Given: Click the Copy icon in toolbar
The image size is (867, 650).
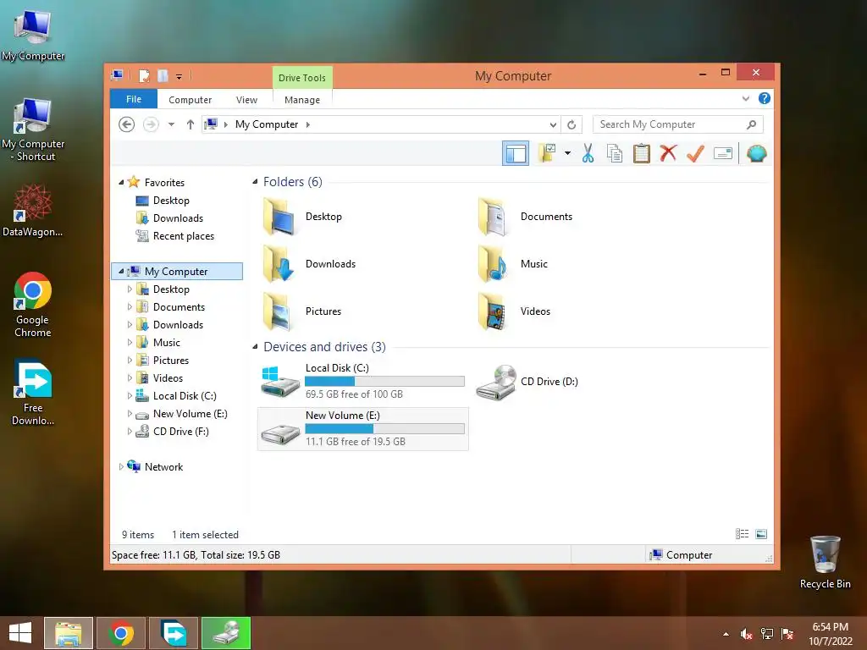Looking at the screenshot, I should (615, 153).
